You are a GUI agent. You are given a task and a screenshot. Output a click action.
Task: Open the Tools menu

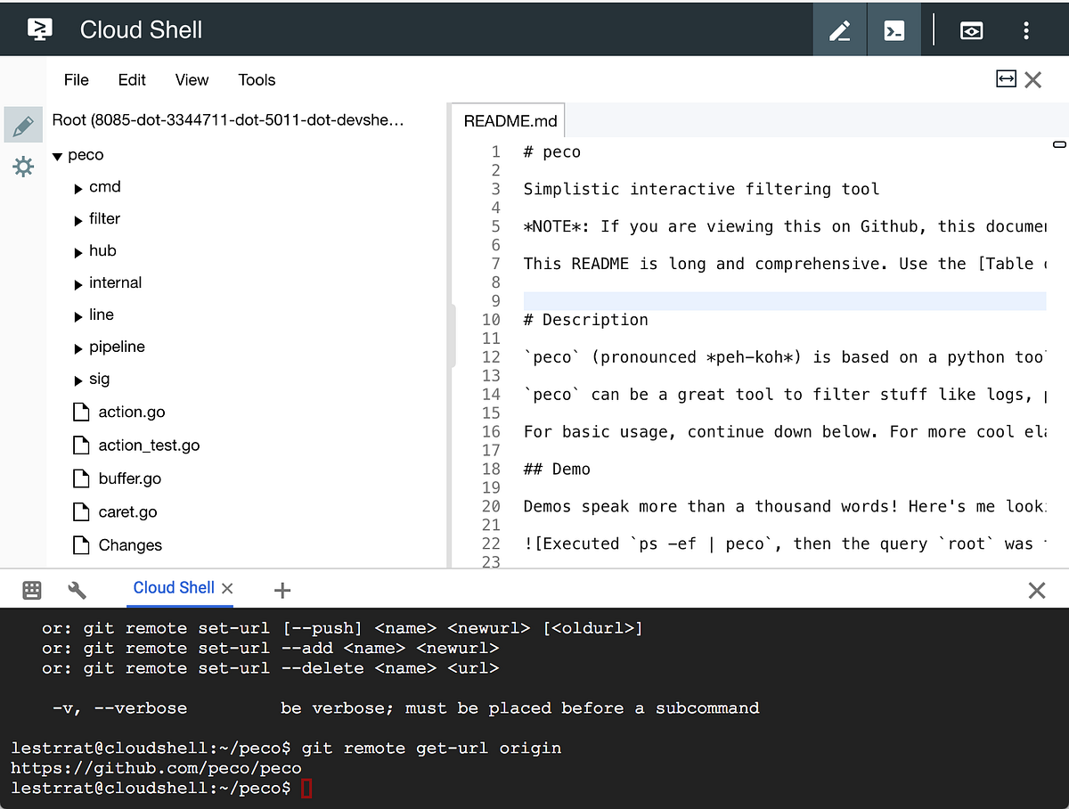(x=257, y=80)
